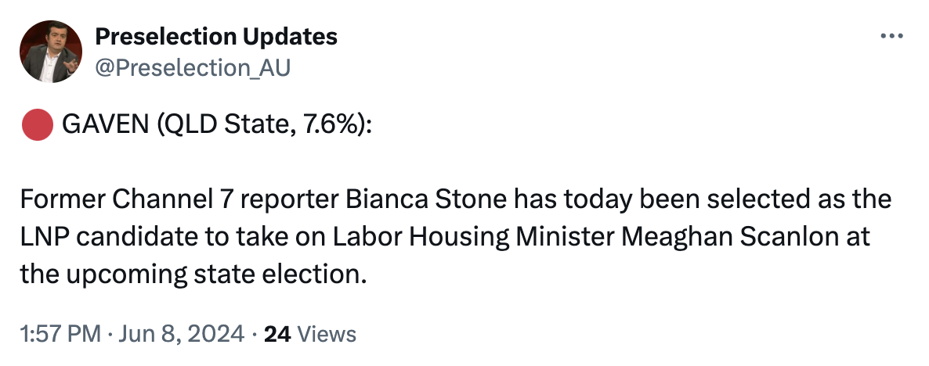Click the red circle emoji
The height and width of the screenshot is (366, 929).
38,125
